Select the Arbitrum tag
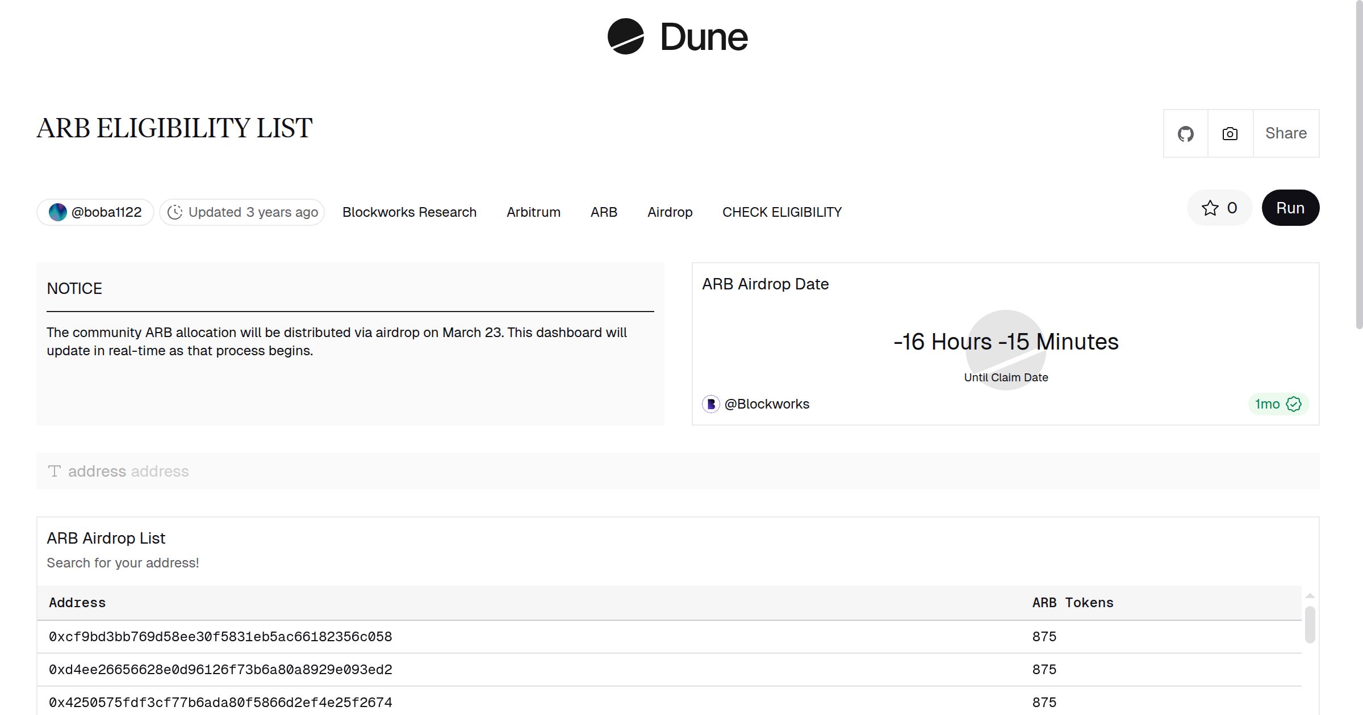 (533, 212)
